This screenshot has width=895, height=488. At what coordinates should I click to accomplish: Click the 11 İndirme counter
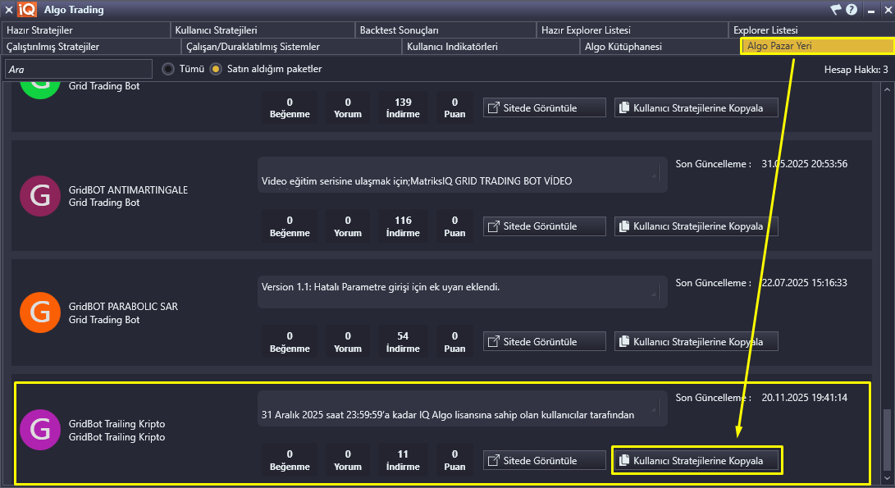(403, 460)
